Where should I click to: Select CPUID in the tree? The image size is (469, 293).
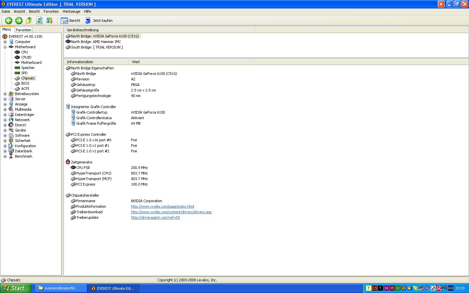pos(26,57)
